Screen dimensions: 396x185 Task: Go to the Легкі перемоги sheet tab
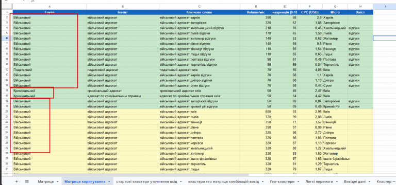tap(319, 181)
